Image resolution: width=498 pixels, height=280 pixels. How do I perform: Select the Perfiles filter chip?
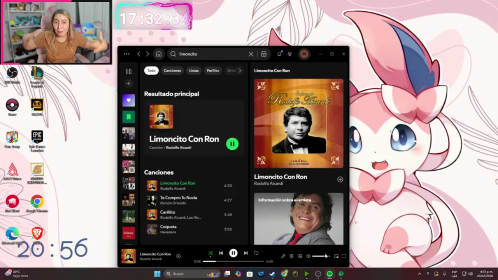(213, 70)
